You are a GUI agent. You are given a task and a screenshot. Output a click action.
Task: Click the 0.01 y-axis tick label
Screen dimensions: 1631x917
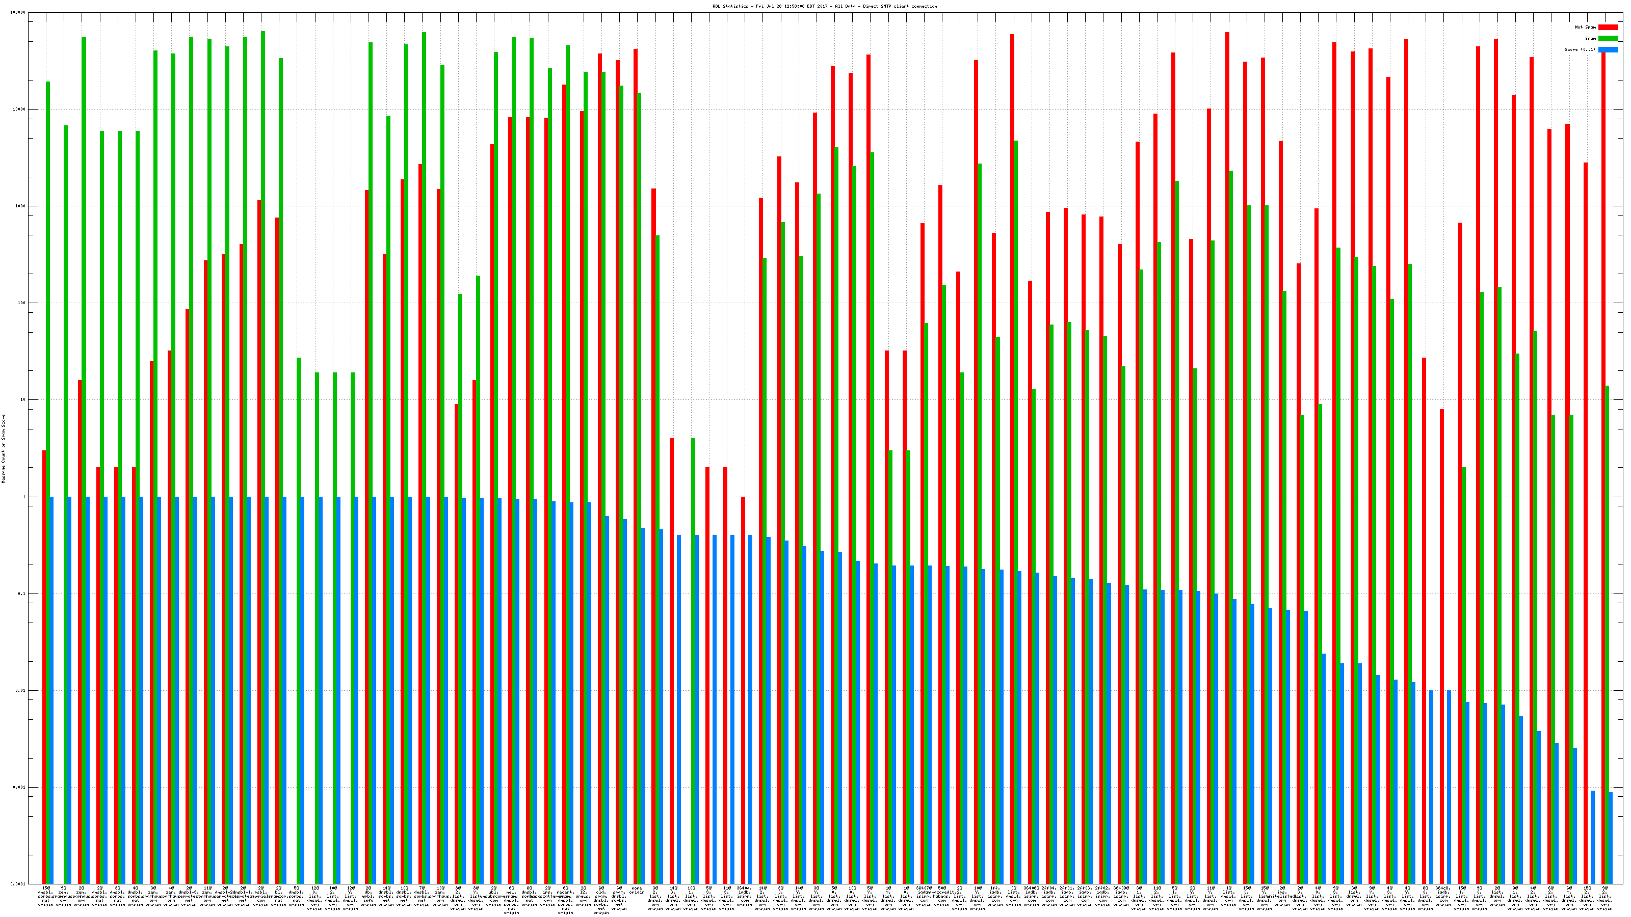click(x=20, y=690)
